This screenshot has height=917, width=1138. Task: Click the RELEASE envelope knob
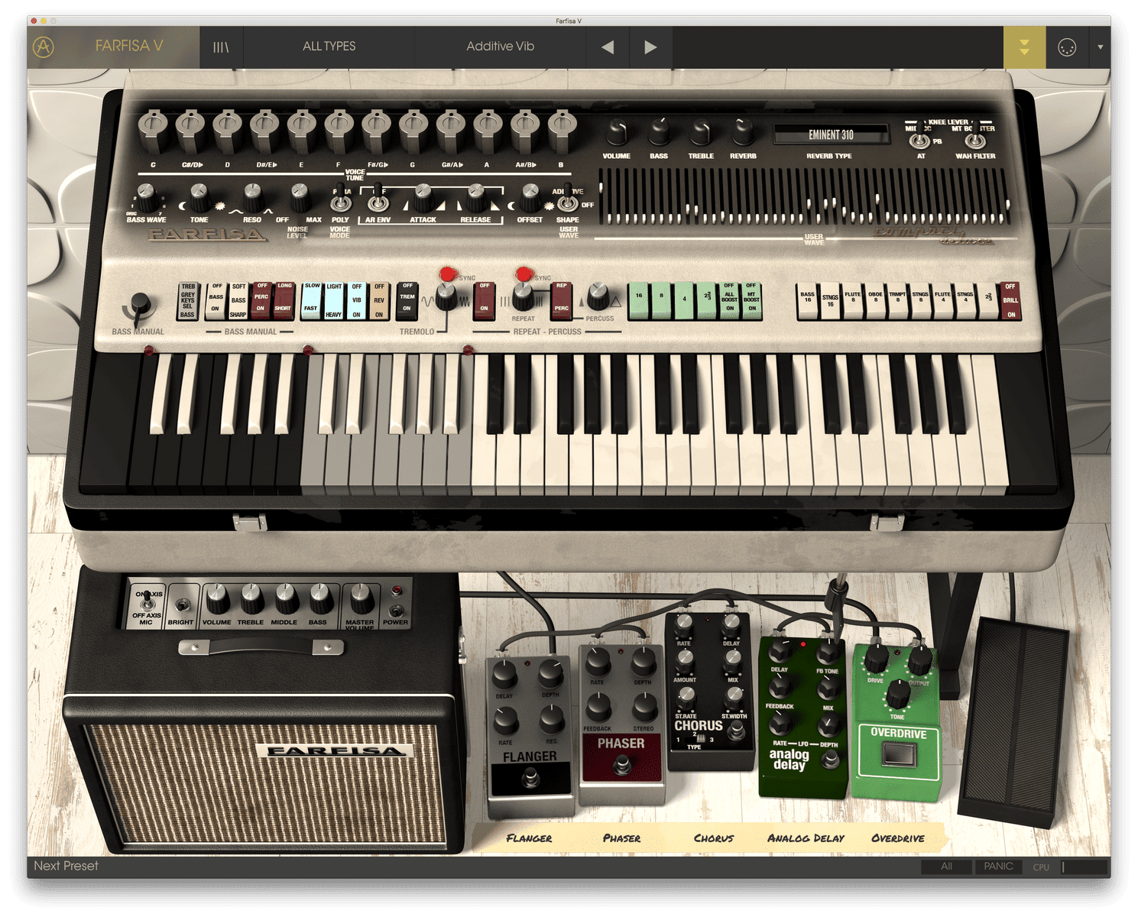pyautogui.click(x=475, y=196)
